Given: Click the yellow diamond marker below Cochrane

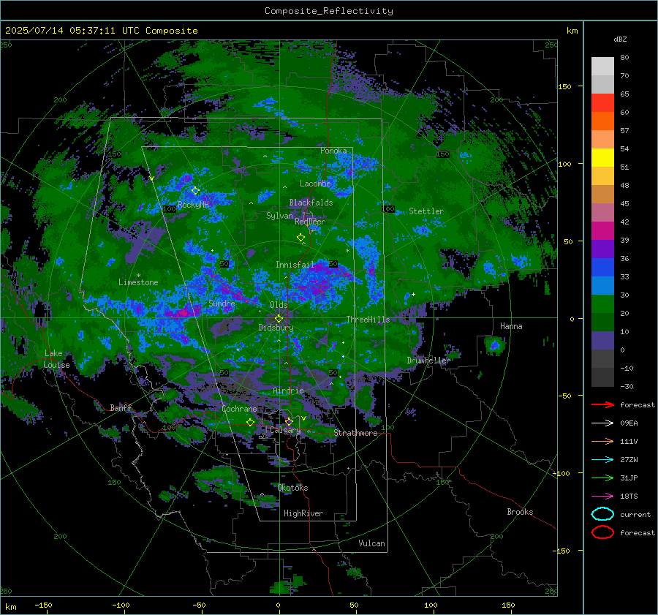Looking at the screenshot, I should coord(250,422).
